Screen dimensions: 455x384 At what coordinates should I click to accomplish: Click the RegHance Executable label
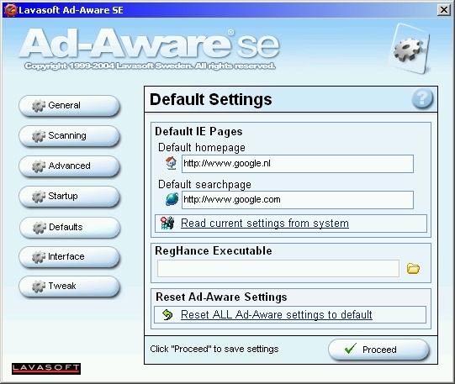(214, 250)
